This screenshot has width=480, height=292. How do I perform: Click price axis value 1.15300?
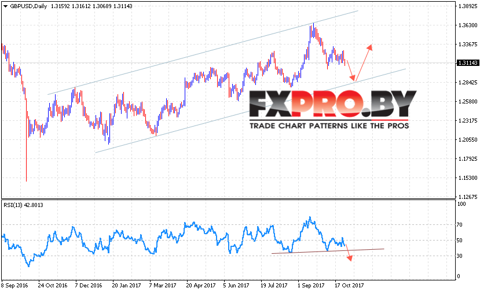[468, 178]
